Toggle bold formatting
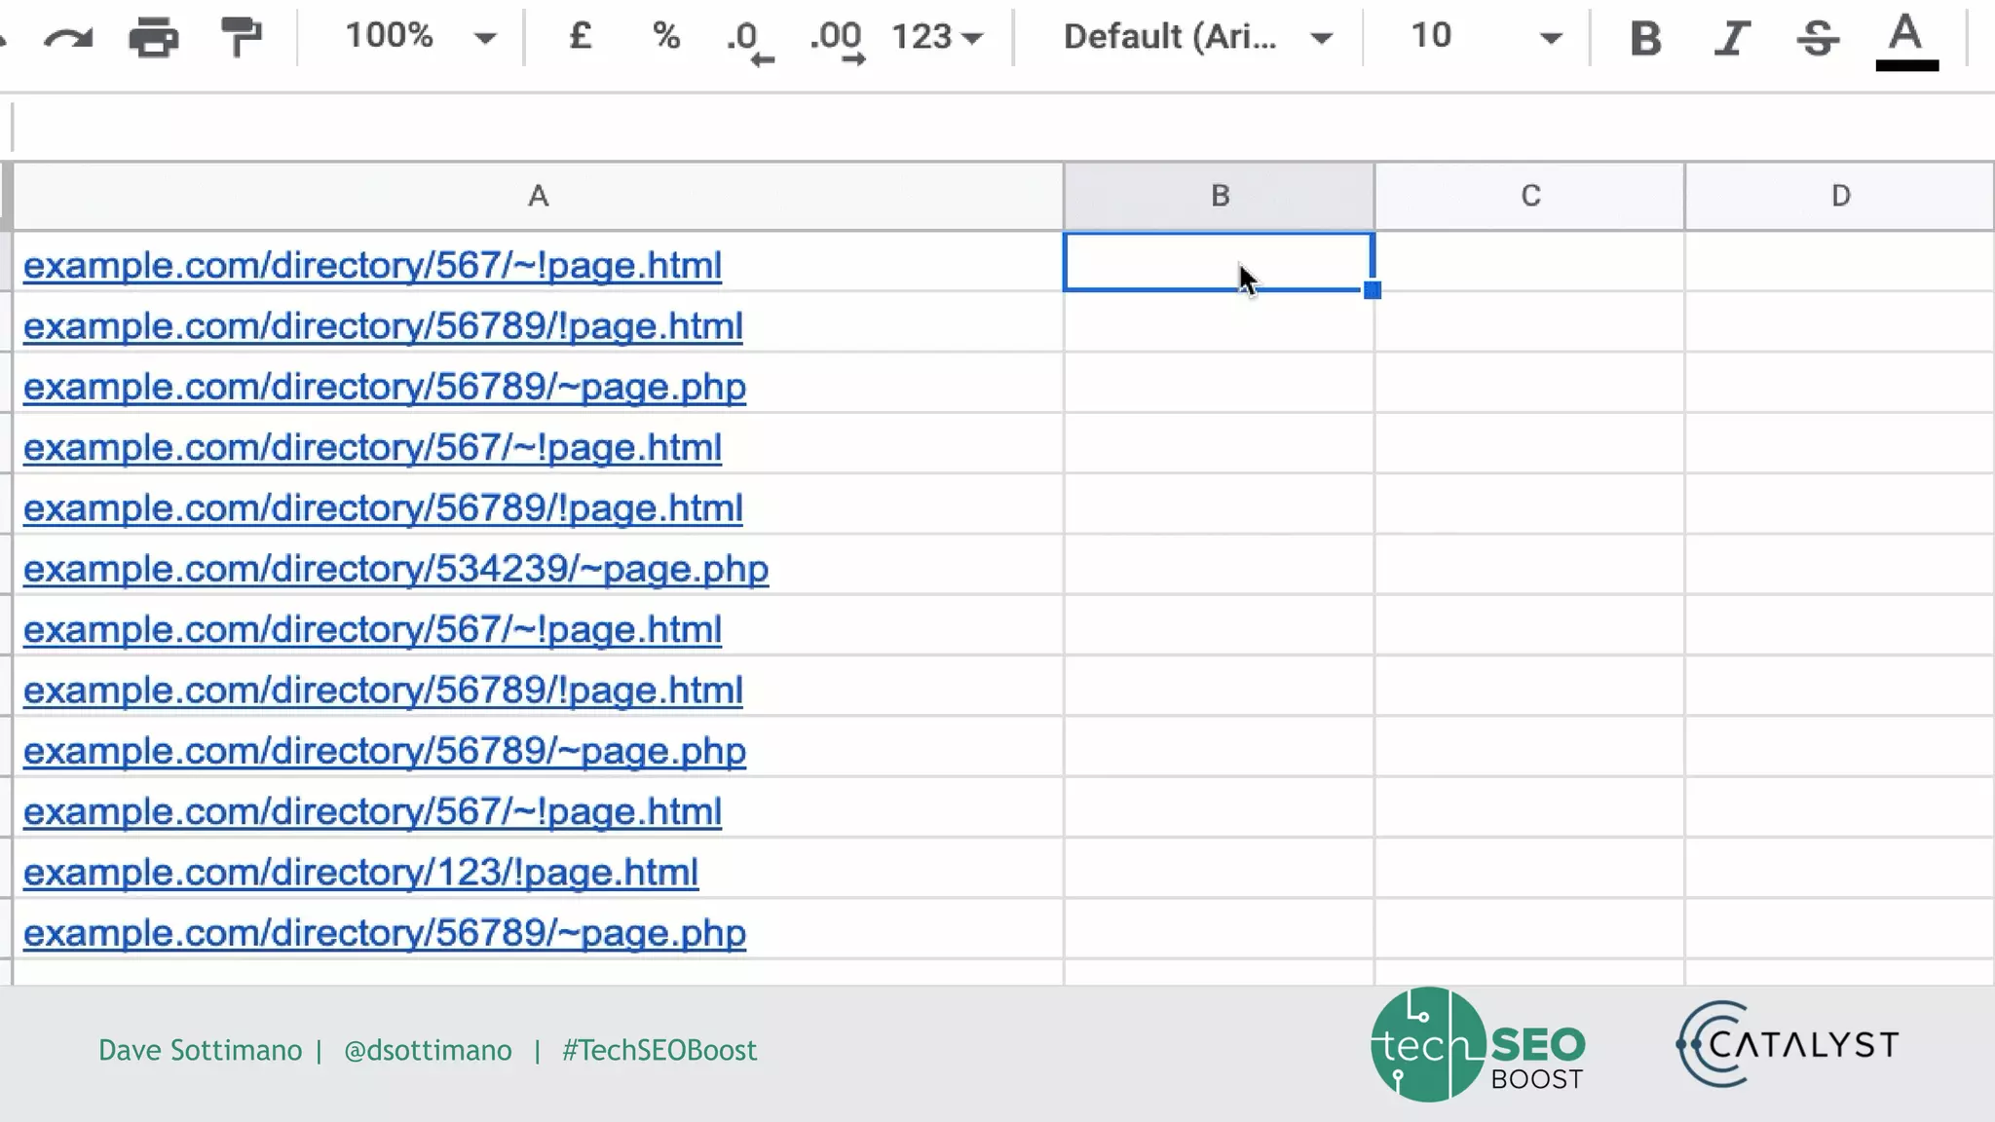Viewport: 1995px width, 1122px height. (x=1645, y=38)
